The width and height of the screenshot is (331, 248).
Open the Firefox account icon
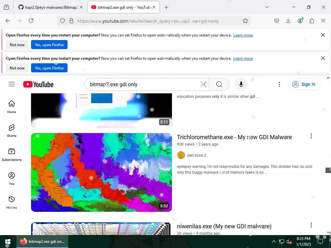pyautogui.click(x=300, y=20)
